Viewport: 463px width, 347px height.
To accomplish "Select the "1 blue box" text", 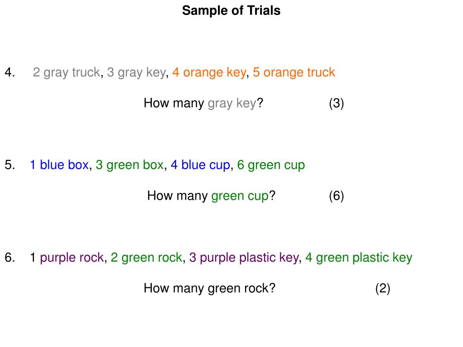I will [x=59, y=165].
